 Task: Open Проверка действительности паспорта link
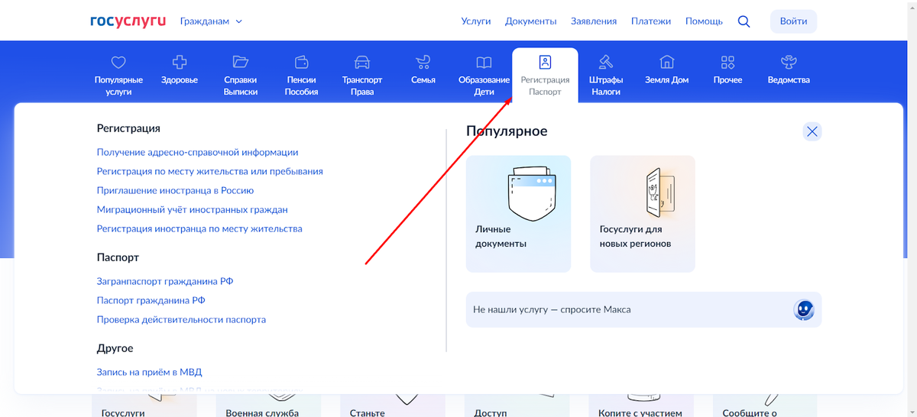(181, 319)
